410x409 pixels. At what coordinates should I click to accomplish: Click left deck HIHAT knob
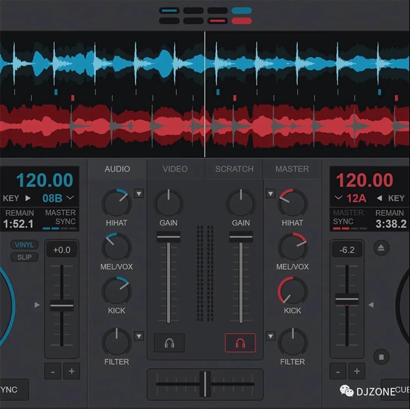(x=116, y=202)
